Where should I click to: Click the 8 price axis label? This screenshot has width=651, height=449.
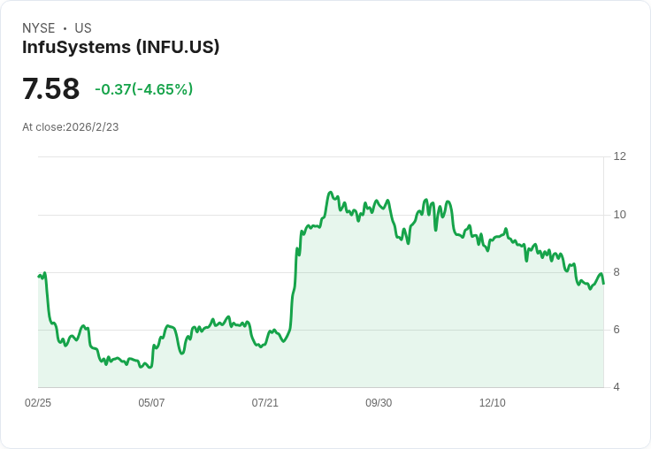[x=617, y=272]
